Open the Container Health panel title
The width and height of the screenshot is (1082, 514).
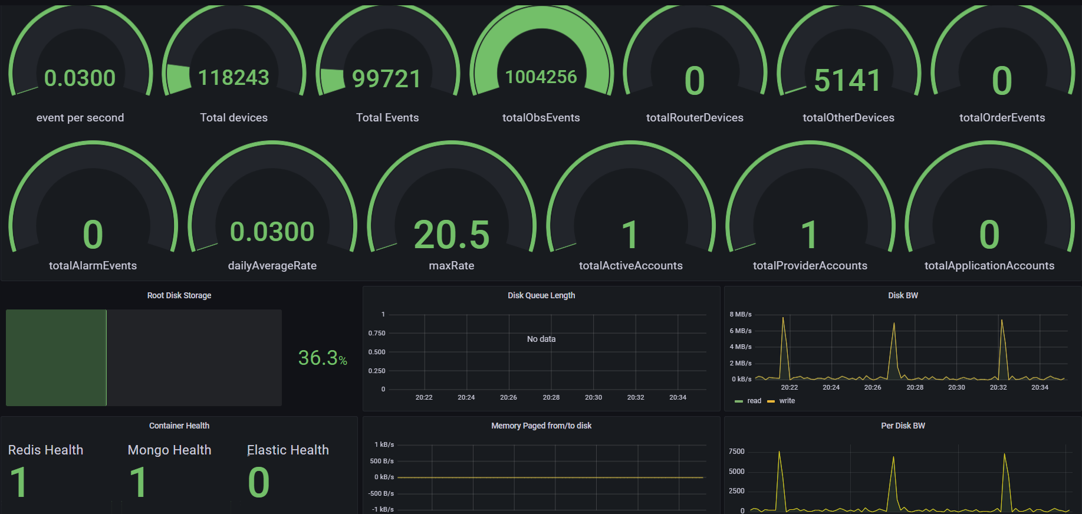(x=179, y=426)
